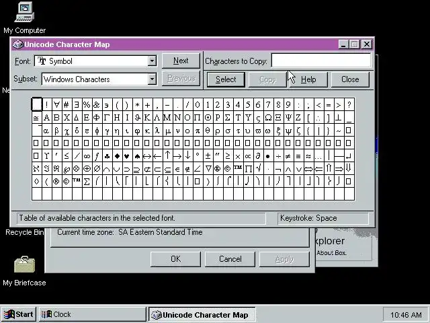The image size is (430, 323).
Task: Select the digit 7 cell
Action: pyautogui.click(x=268, y=105)
